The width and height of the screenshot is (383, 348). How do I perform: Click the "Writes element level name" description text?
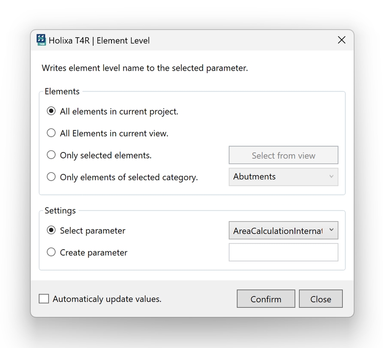145,68
